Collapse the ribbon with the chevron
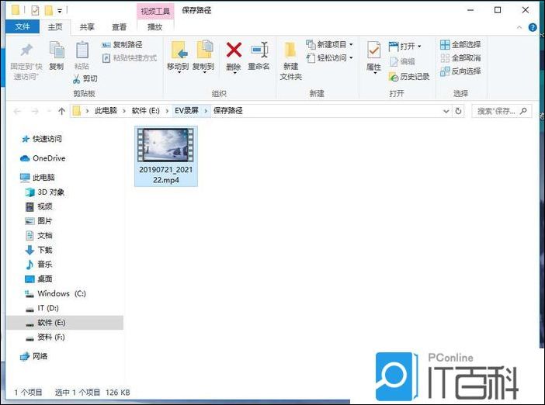Screen dimensions: 545x405 [519, 27]
